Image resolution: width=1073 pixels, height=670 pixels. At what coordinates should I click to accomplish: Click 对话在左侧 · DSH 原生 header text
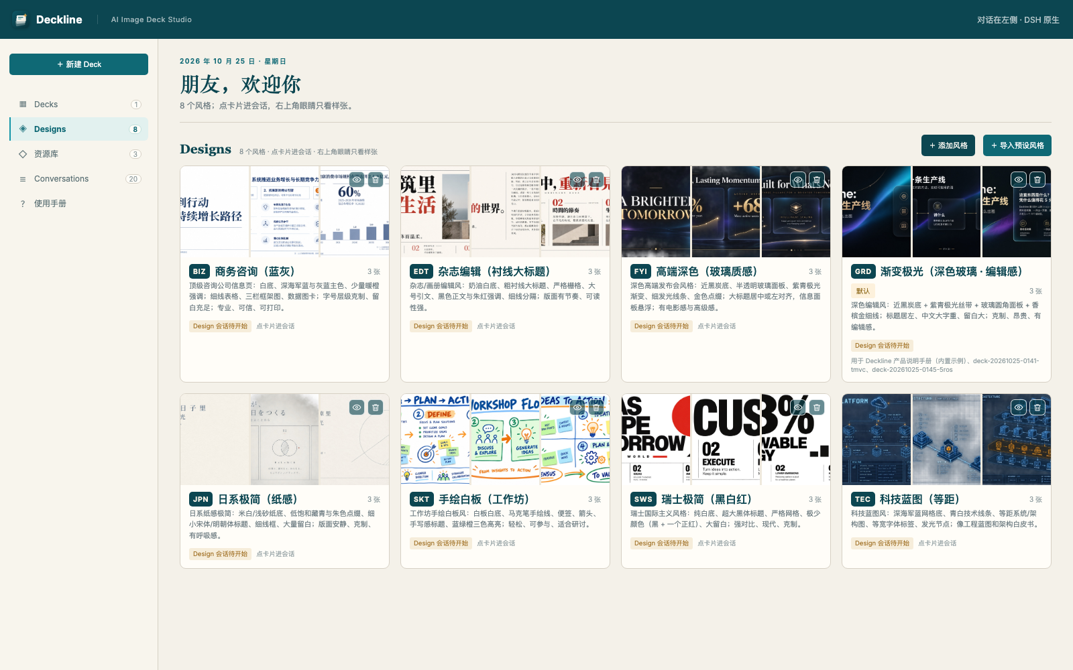click(x=1018, y=20)
